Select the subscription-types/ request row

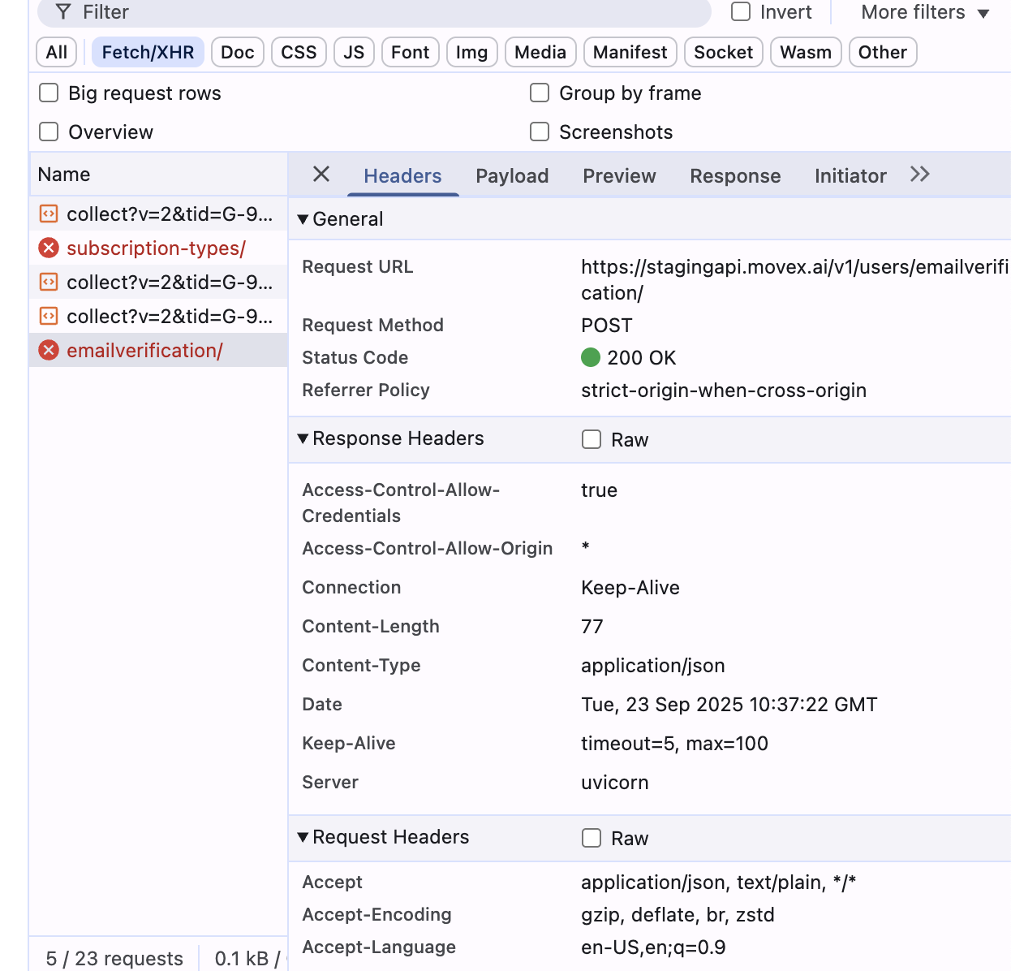(x=156, y=248)
